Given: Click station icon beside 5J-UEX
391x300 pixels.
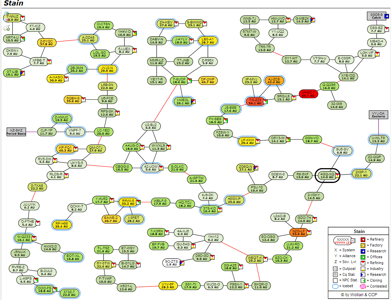Looking at the screenshot, I should pos(134,50).
